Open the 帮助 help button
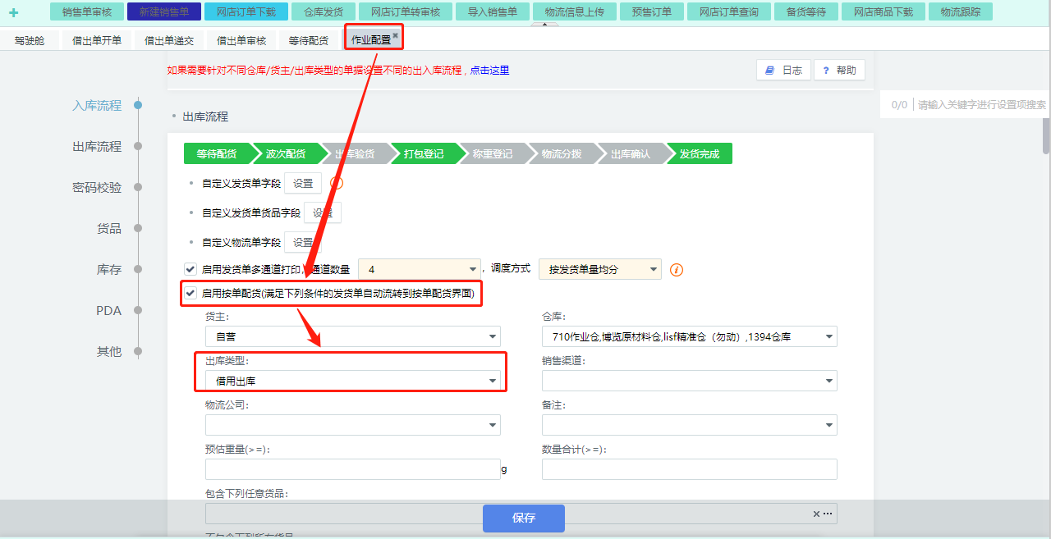 click(839, 71)
